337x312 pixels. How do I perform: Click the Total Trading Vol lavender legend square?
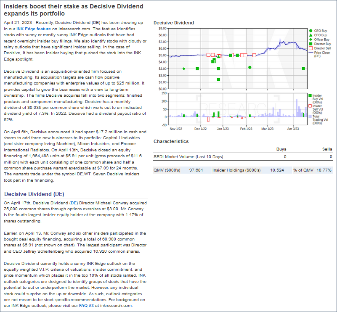[x=310, y=116]
